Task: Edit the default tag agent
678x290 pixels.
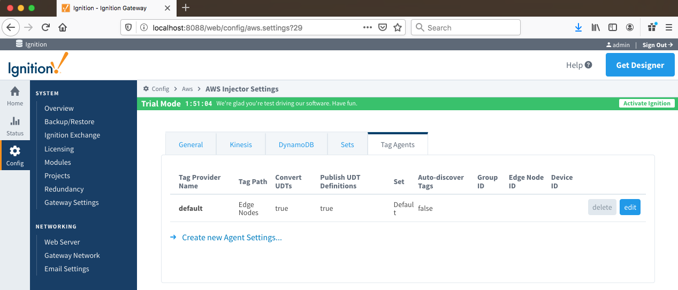Action: (x=630, y=208)
